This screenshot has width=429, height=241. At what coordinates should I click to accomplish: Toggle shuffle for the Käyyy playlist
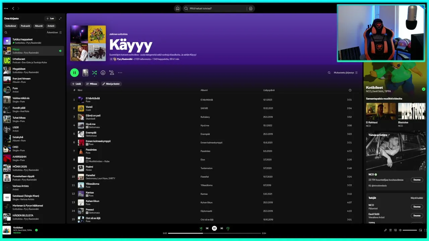click(94, 73)
